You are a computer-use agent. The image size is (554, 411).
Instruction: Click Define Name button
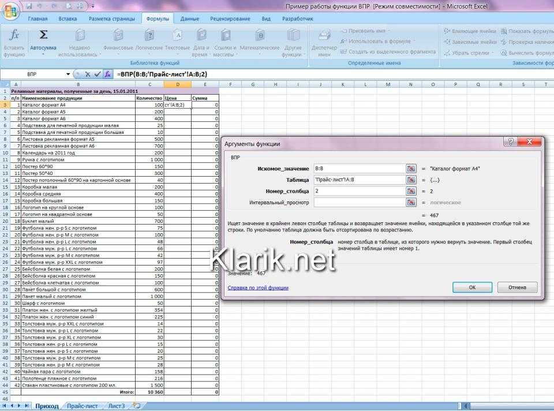point(364,31)
